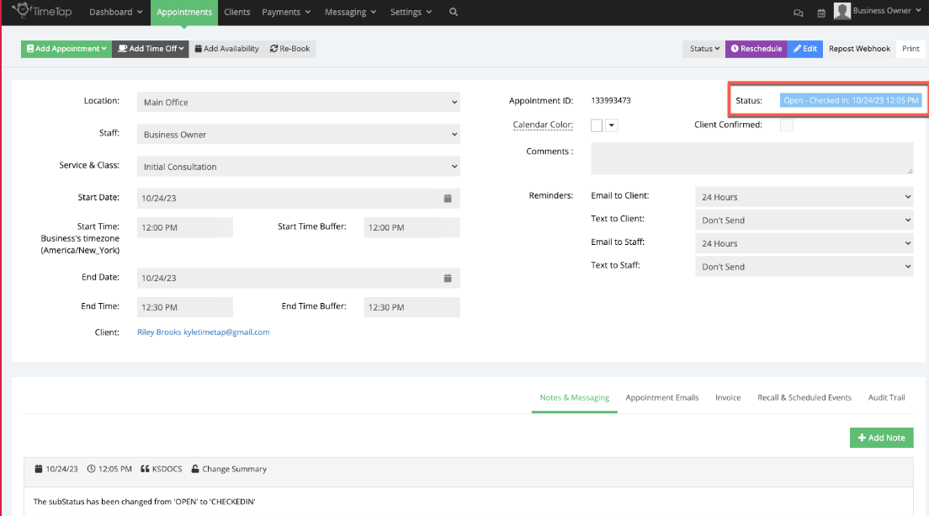This screenshot has width=929, height=516.
Task: Open the Service & Class dropdown
Action: pyautogui.click(x=299, y=167)
